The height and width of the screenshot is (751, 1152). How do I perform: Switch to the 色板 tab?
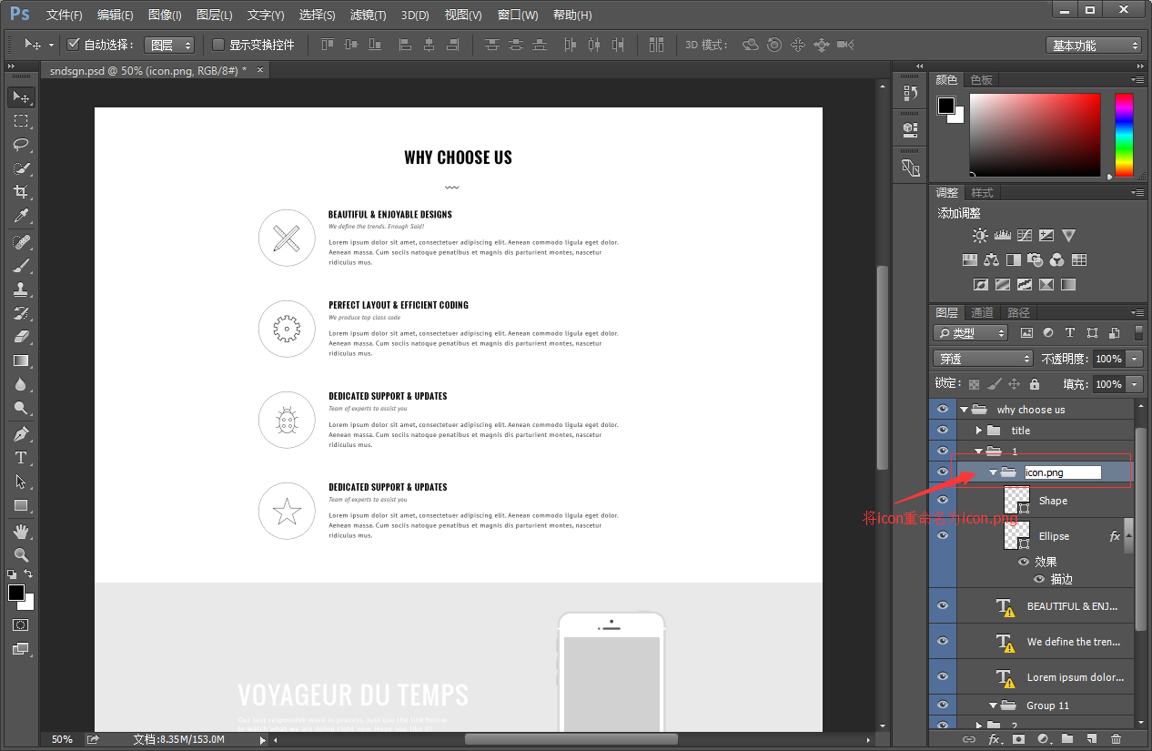coord(982,80)
